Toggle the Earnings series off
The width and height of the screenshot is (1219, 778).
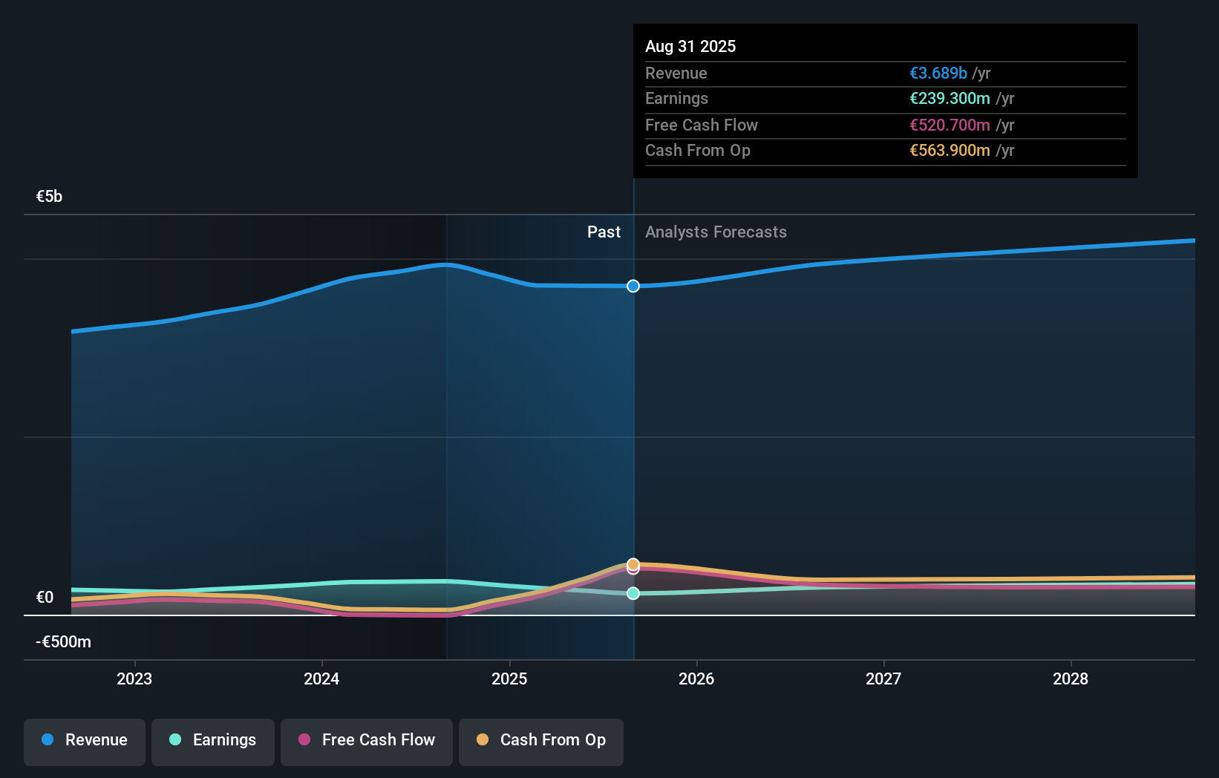(x=212, y=740)
